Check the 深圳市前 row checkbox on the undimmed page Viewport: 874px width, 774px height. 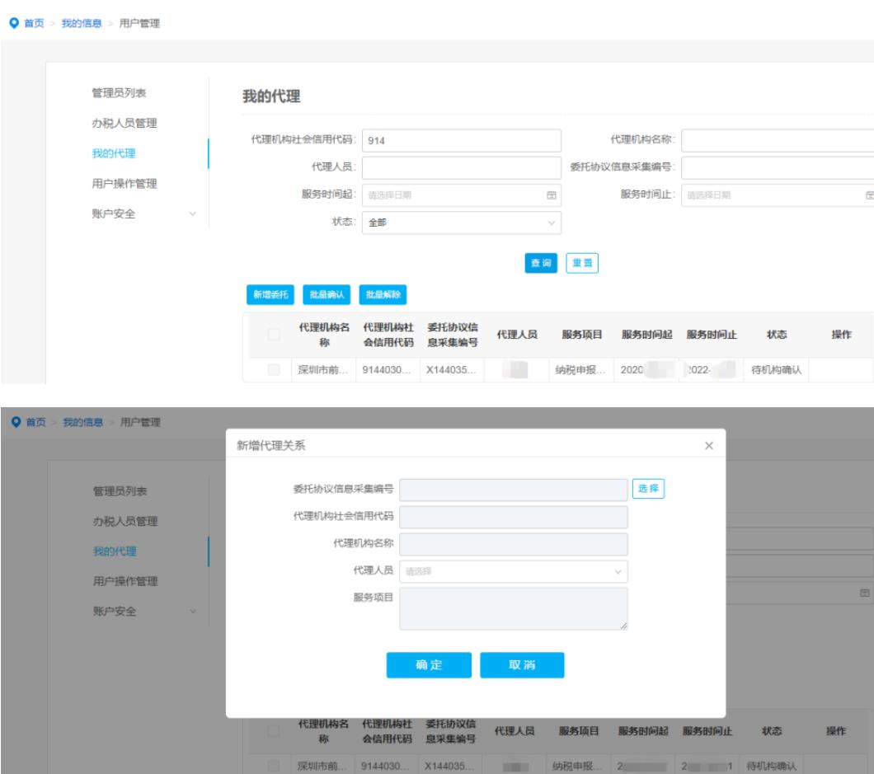point(274,370)
